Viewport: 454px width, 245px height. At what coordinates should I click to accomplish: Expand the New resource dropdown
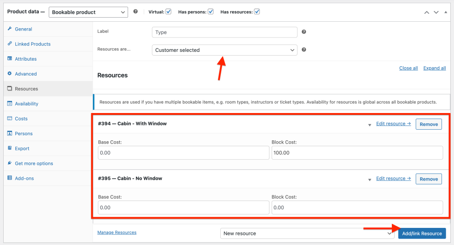(x=307, y=233)
